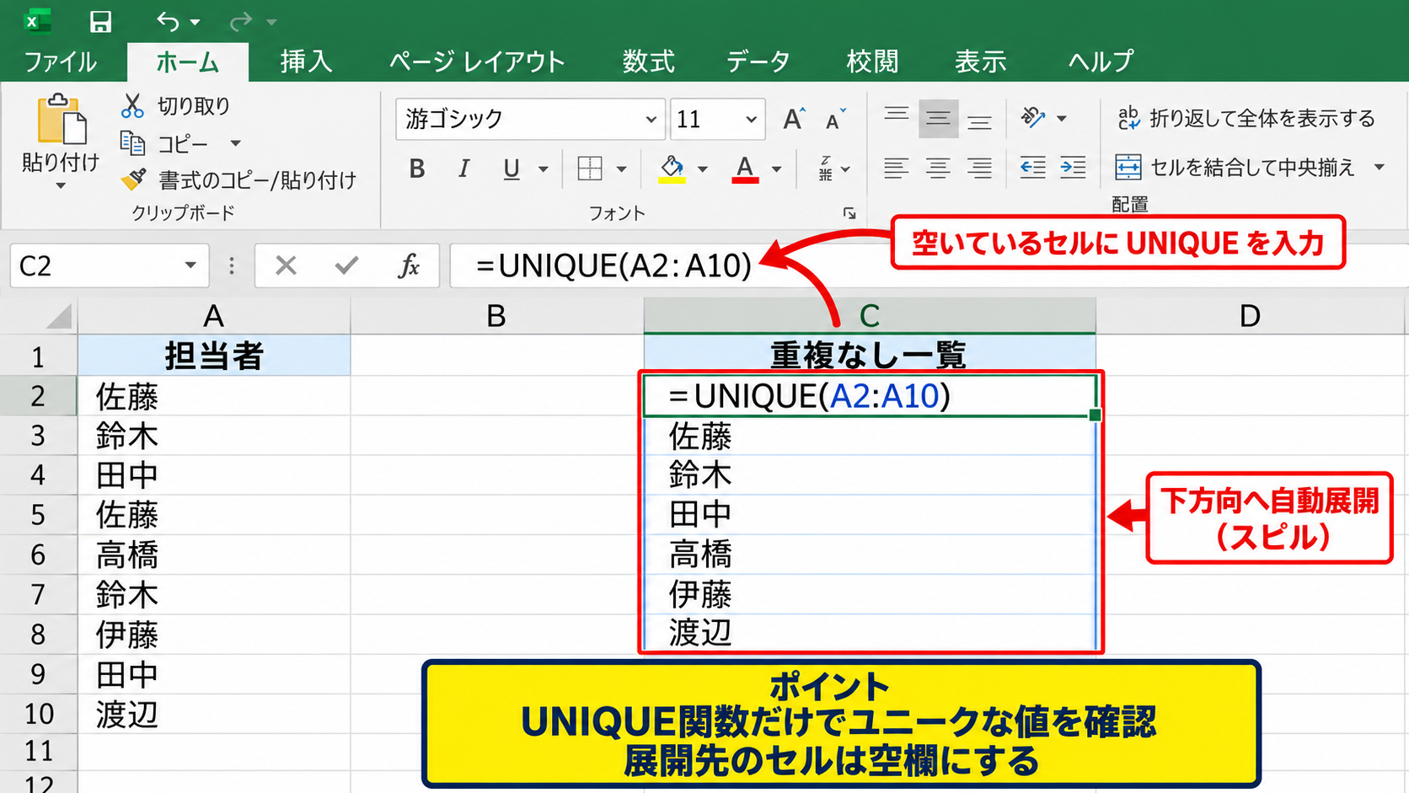
Task: Click the formula bar with =UNIQUE(A2:A10)
Action: 929,265
